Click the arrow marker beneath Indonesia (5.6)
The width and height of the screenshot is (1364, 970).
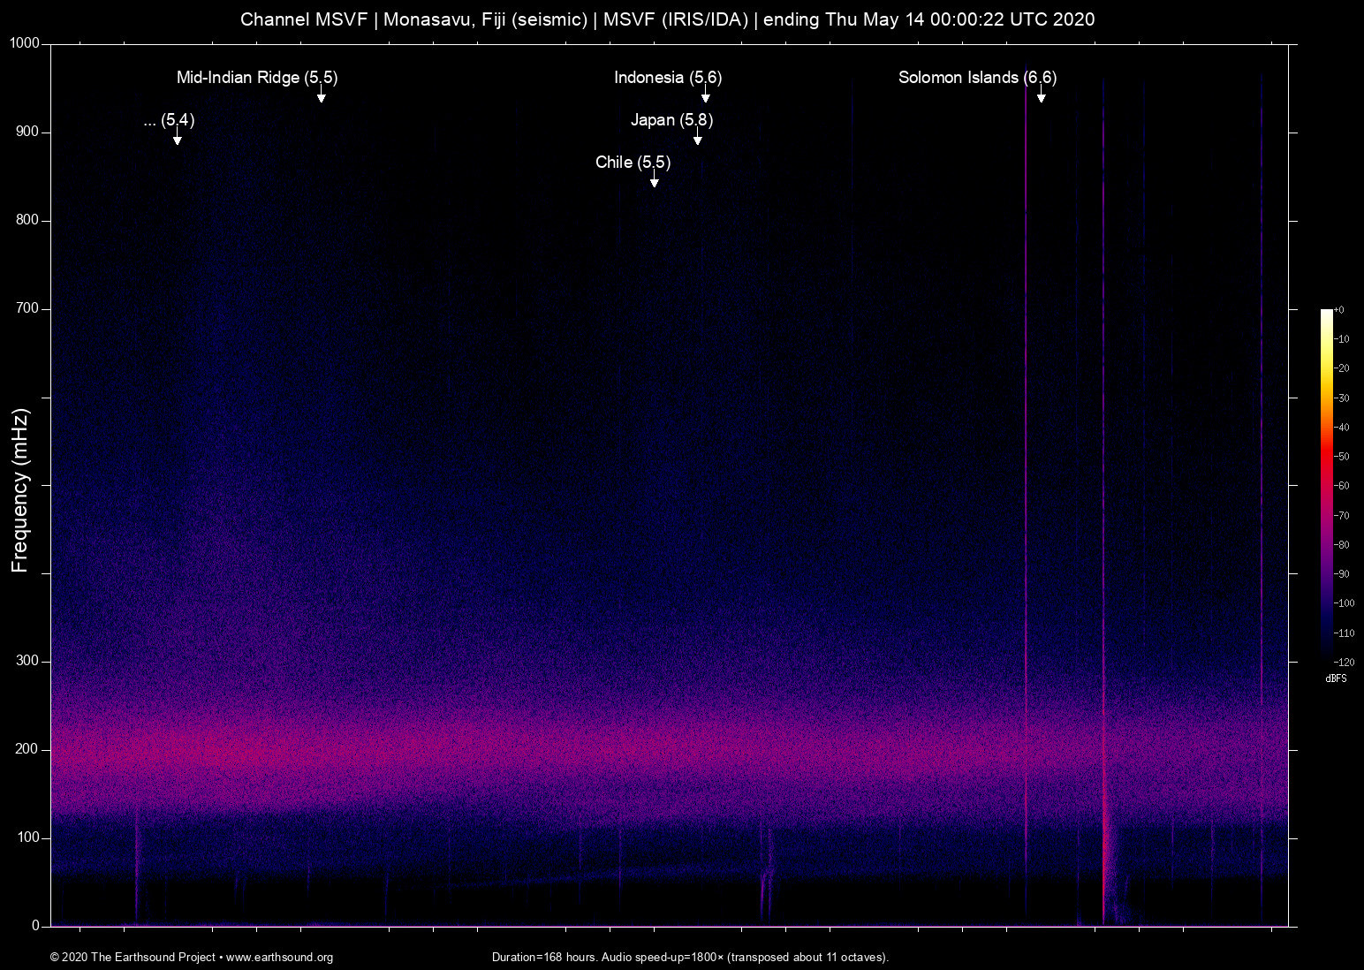[706, 97]
